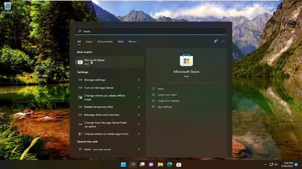Click the search box containing 'store'
The width and height of the screenshot is (302, 169).
[x=151, y=31]
